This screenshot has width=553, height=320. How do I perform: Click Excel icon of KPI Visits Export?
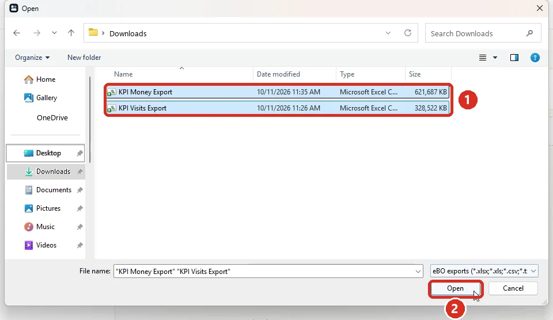click(111, 109)
